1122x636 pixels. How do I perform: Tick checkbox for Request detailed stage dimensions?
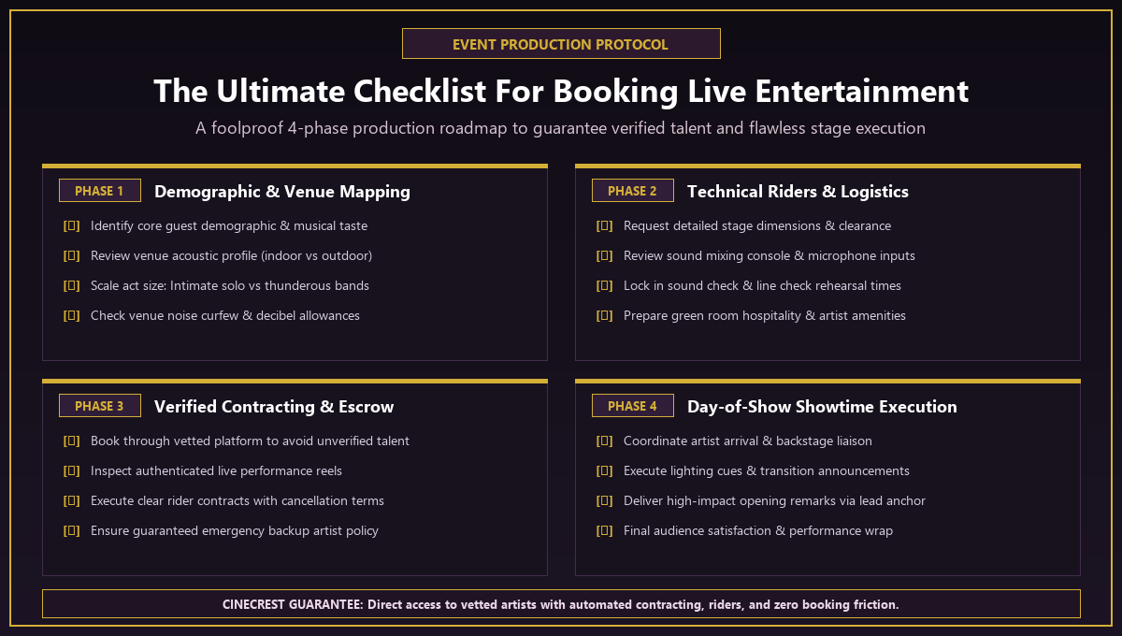pos(605,226)
